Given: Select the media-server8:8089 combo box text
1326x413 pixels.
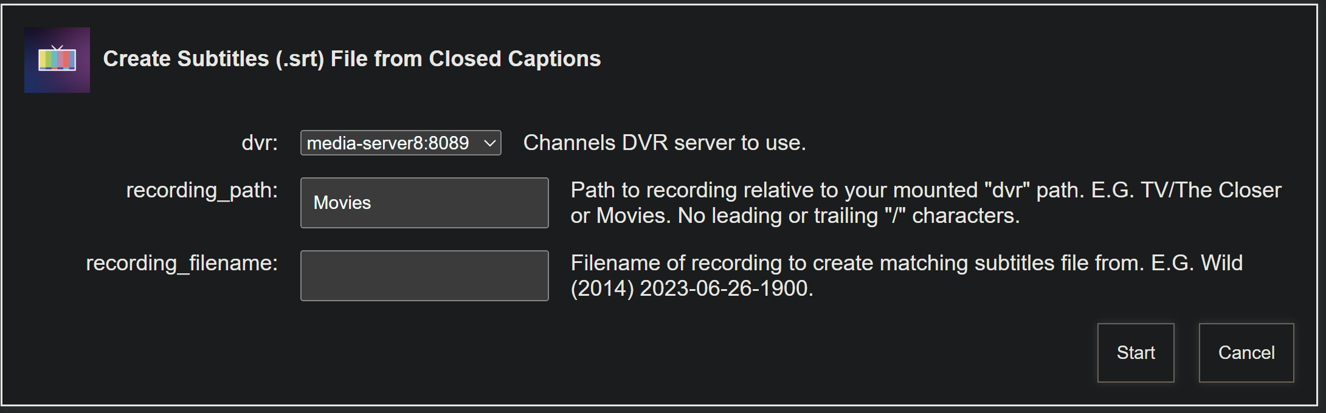Looking at the screenshot, I should pyautogui.click(x=388, y=143).
